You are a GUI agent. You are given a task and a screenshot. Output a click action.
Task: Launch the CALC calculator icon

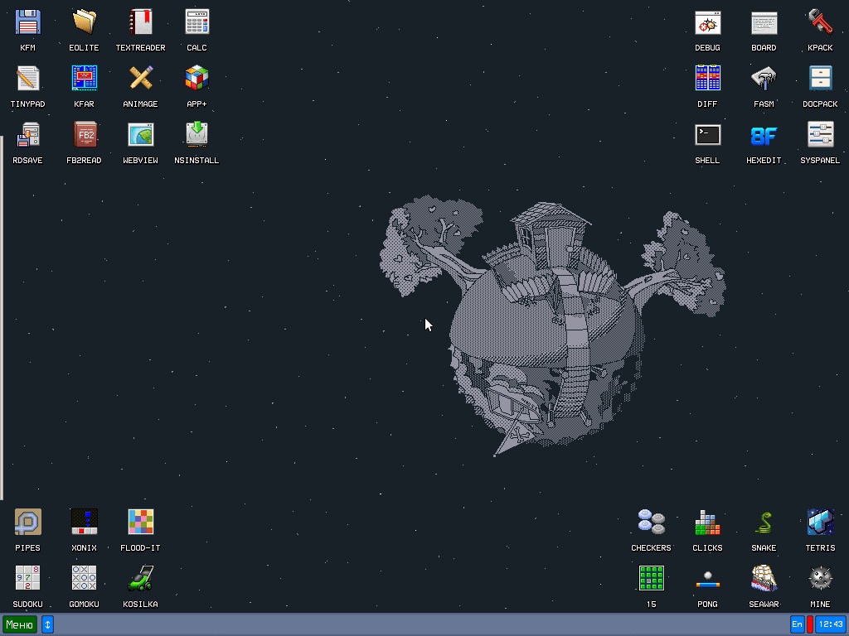(196, 22)
